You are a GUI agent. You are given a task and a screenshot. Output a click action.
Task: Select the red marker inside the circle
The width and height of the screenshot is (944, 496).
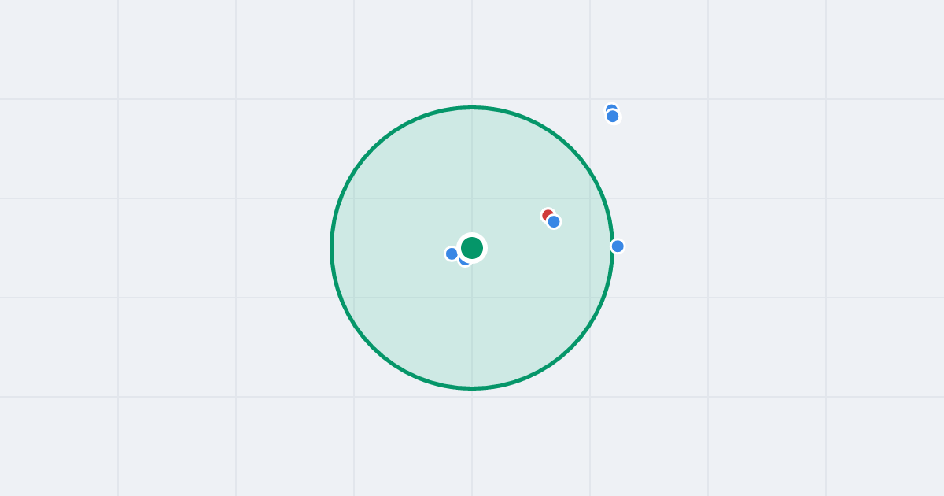point(548,216)
